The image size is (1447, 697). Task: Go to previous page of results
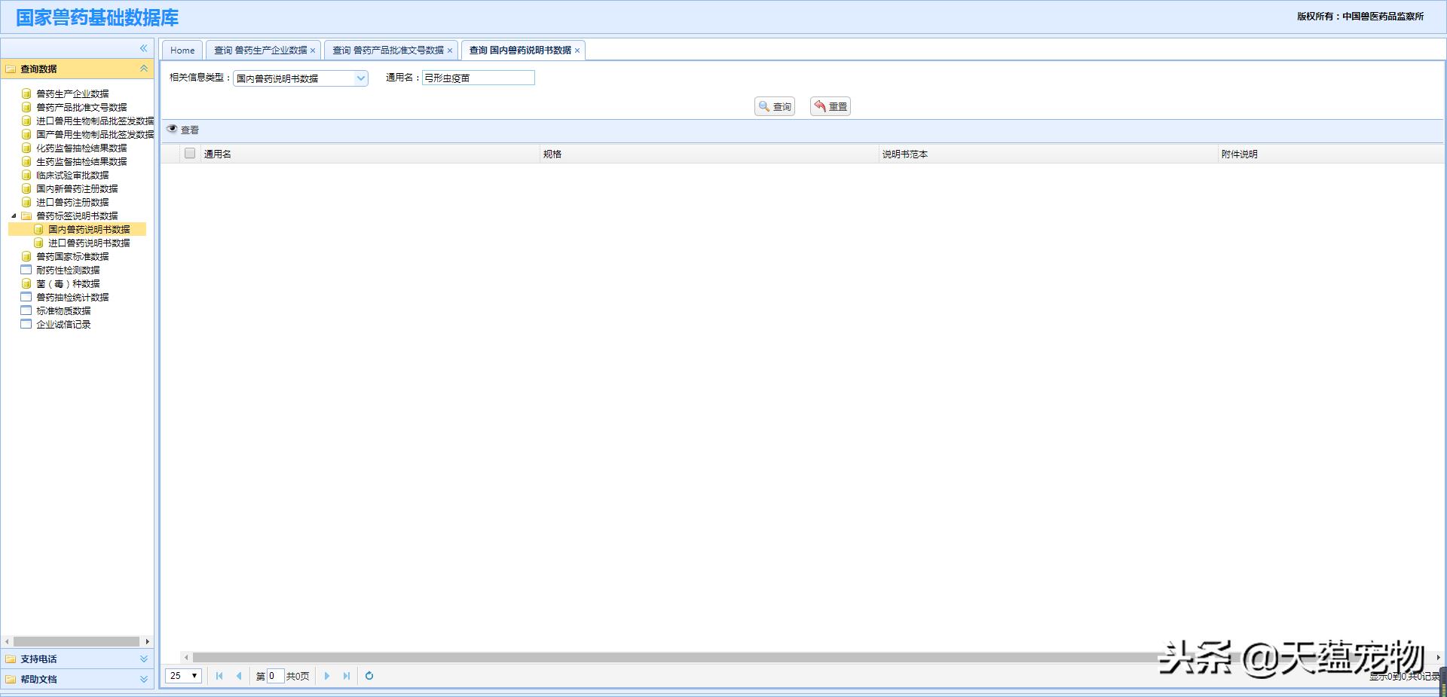(239, 676)
